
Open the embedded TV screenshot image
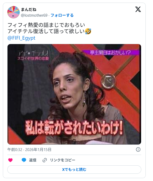(74, 94)
